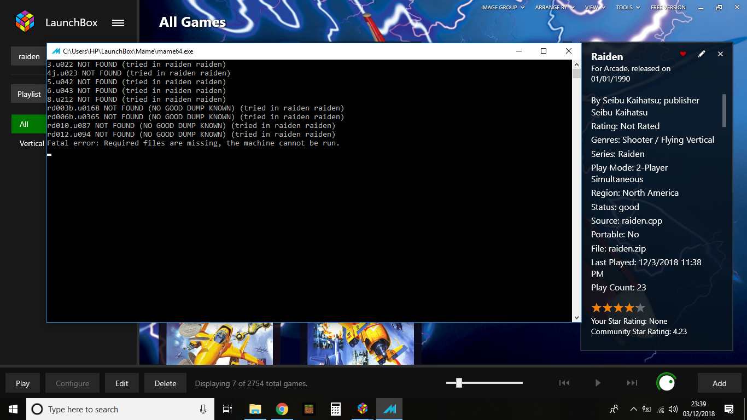
Task: Click the Play button
Action: coord(23,383)
